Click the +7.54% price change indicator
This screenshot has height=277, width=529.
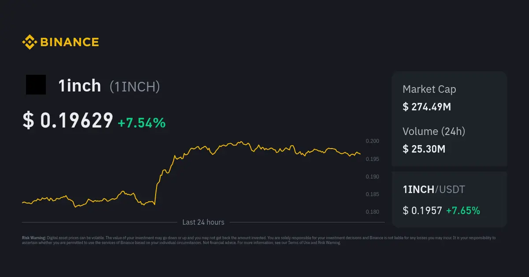point(142,123)
